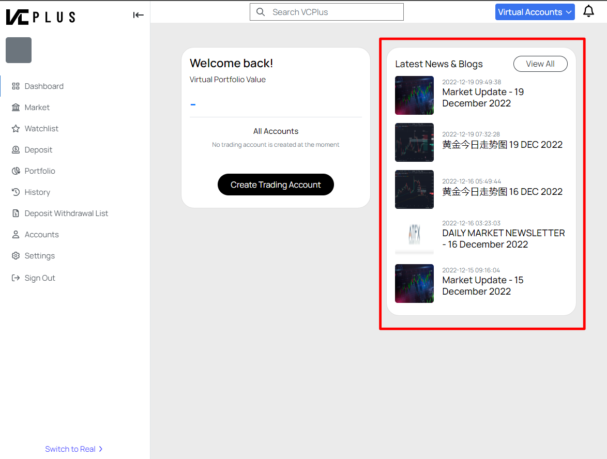Image resolution: width=607 pixels, height=459 pixels.
Task: Click the History clock icon
Action: coord(16,192)
